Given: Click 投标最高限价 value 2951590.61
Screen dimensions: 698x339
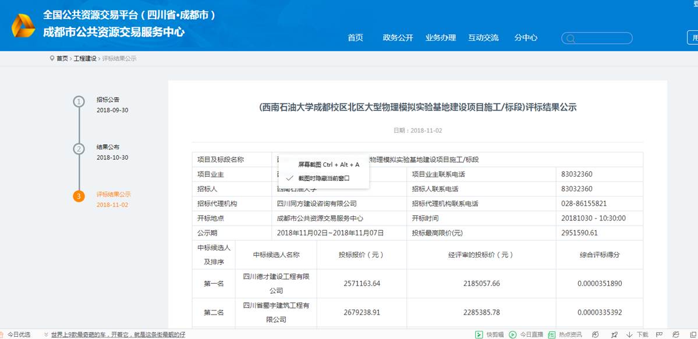Looking at the screenshot, I should point(580,233).
